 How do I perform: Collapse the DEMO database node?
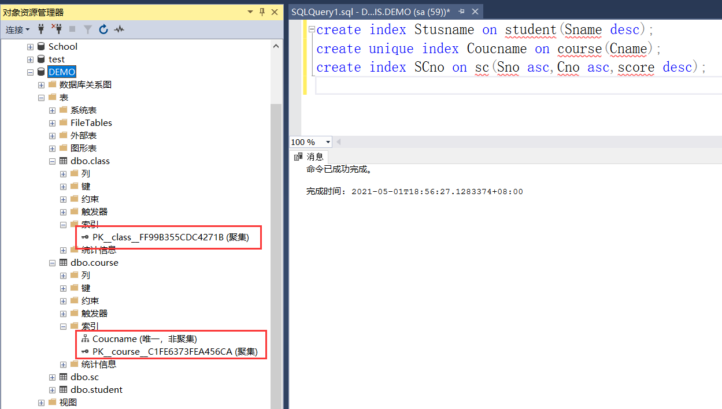(30, 72)
